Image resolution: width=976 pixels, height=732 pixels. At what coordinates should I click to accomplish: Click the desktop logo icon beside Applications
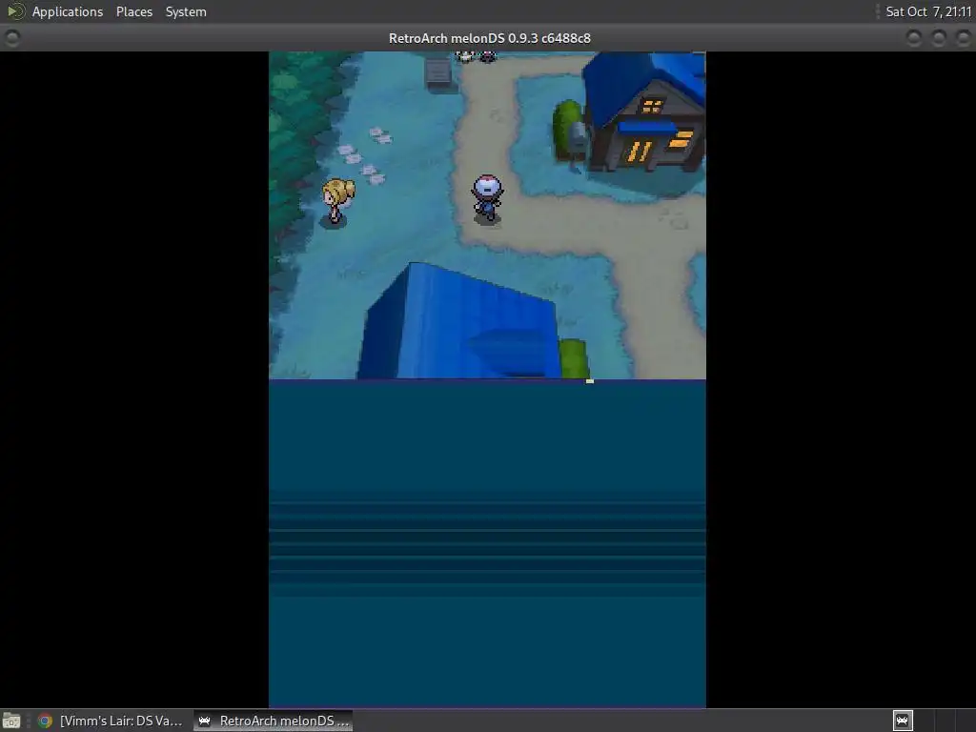coord(15,11)
